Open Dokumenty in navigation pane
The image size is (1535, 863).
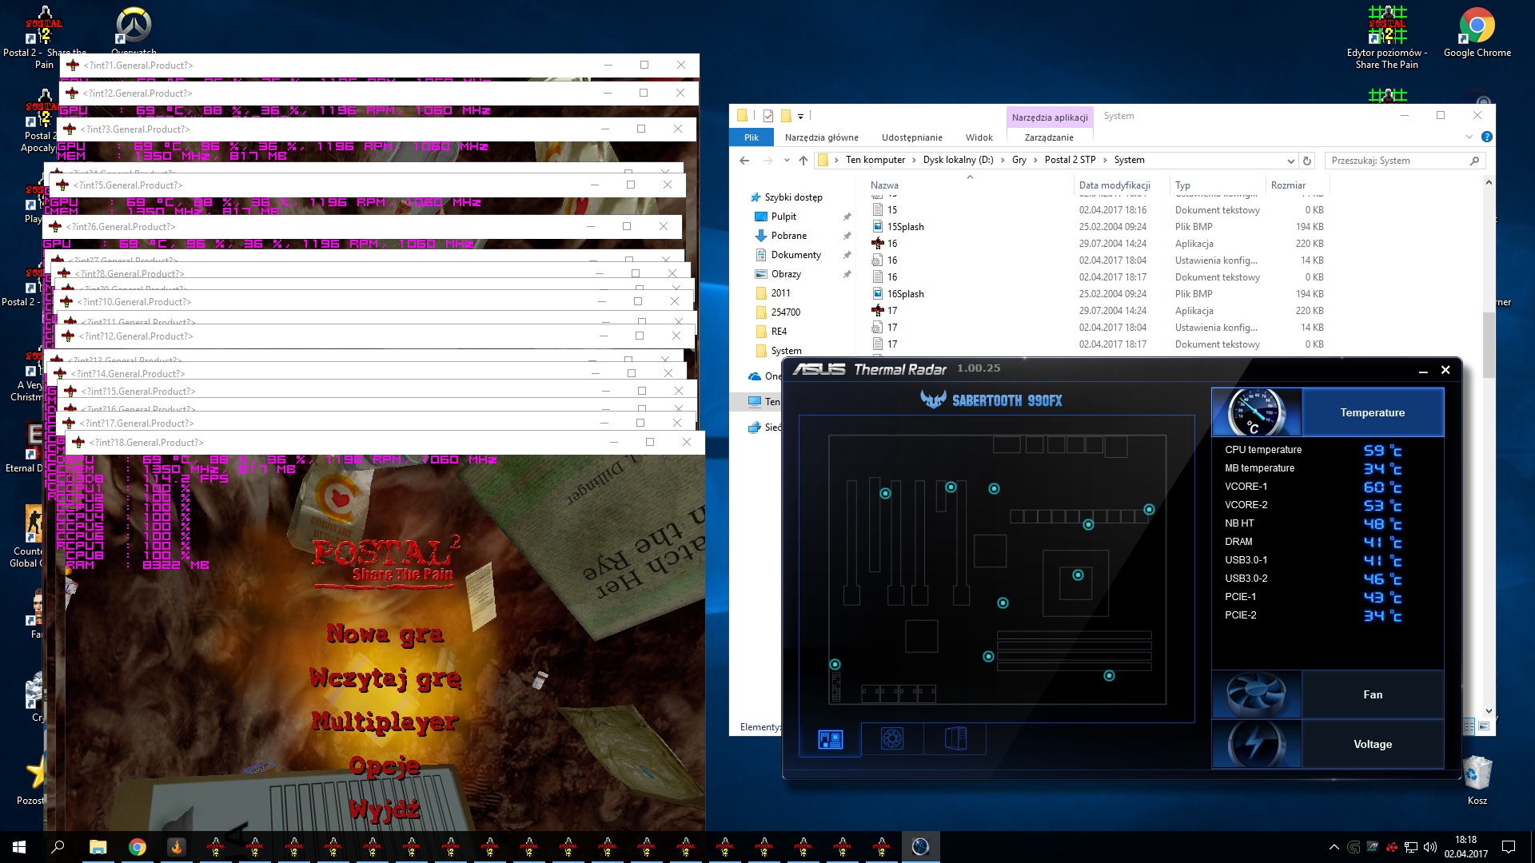[795, 255]
